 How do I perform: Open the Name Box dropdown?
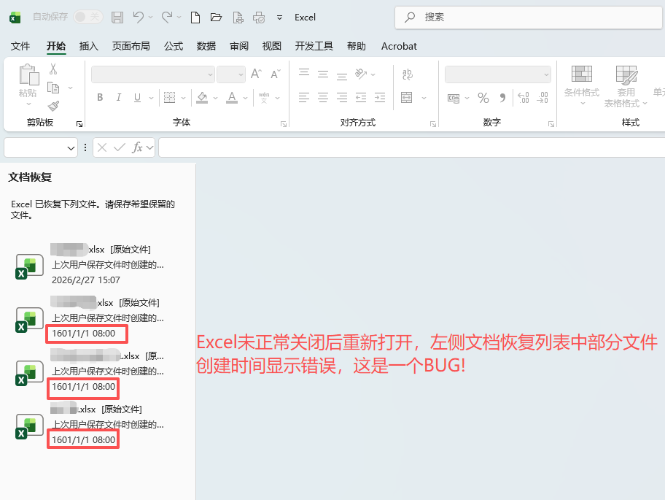pos(71,147)
